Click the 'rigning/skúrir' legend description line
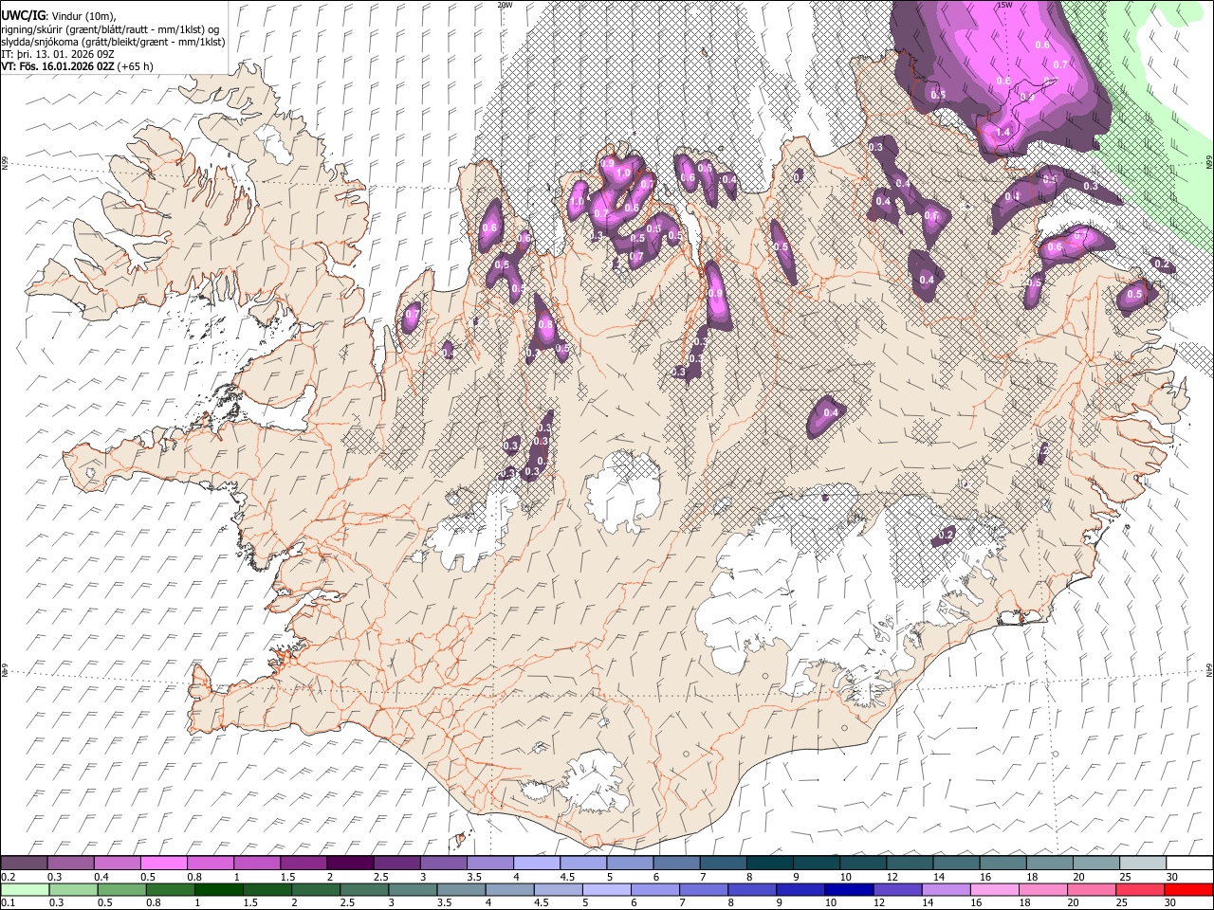Screen dimensions: 1214x910 [110, 28]
